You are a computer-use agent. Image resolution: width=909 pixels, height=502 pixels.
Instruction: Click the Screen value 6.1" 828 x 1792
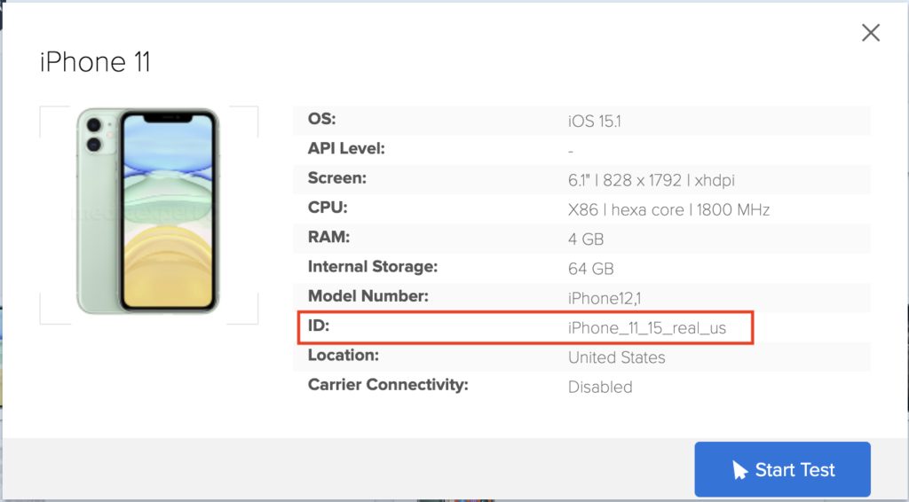tap(651, 180)
